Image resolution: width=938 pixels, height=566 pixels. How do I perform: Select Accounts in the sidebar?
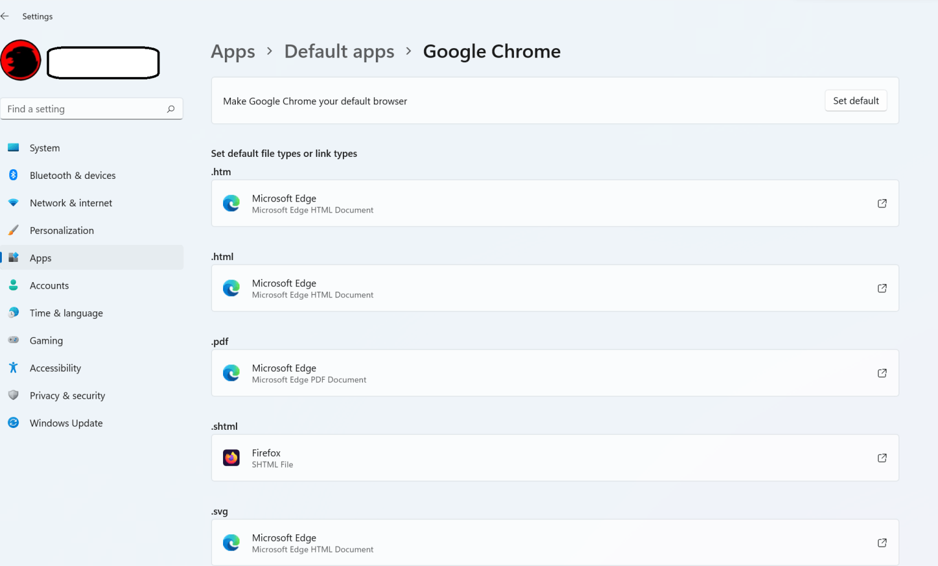click(x=49, y=285)
